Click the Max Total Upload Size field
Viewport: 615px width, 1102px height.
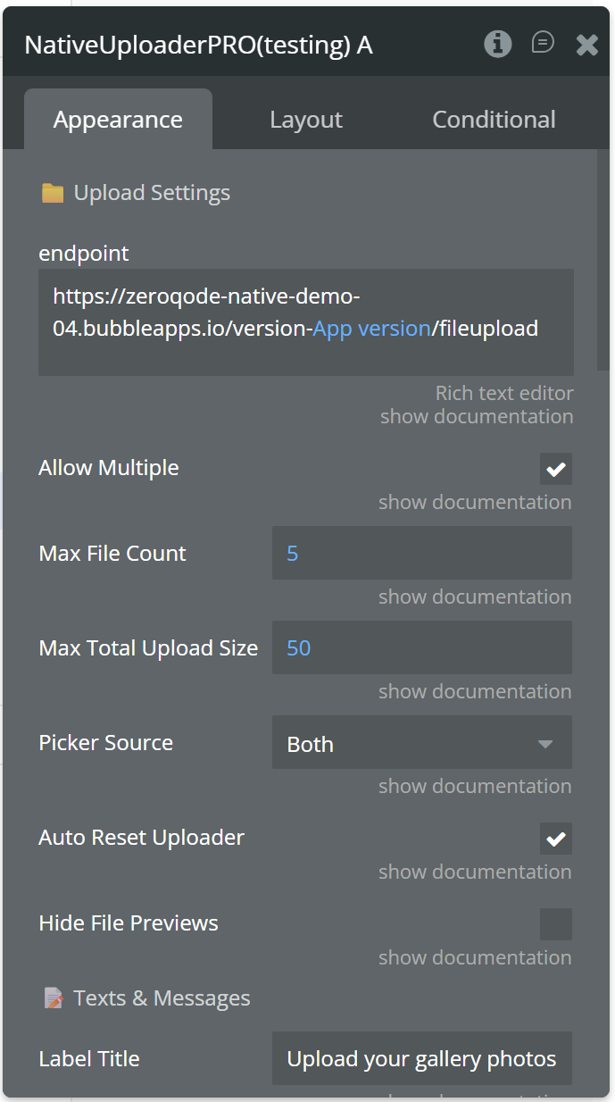click(x=421, y=648)
